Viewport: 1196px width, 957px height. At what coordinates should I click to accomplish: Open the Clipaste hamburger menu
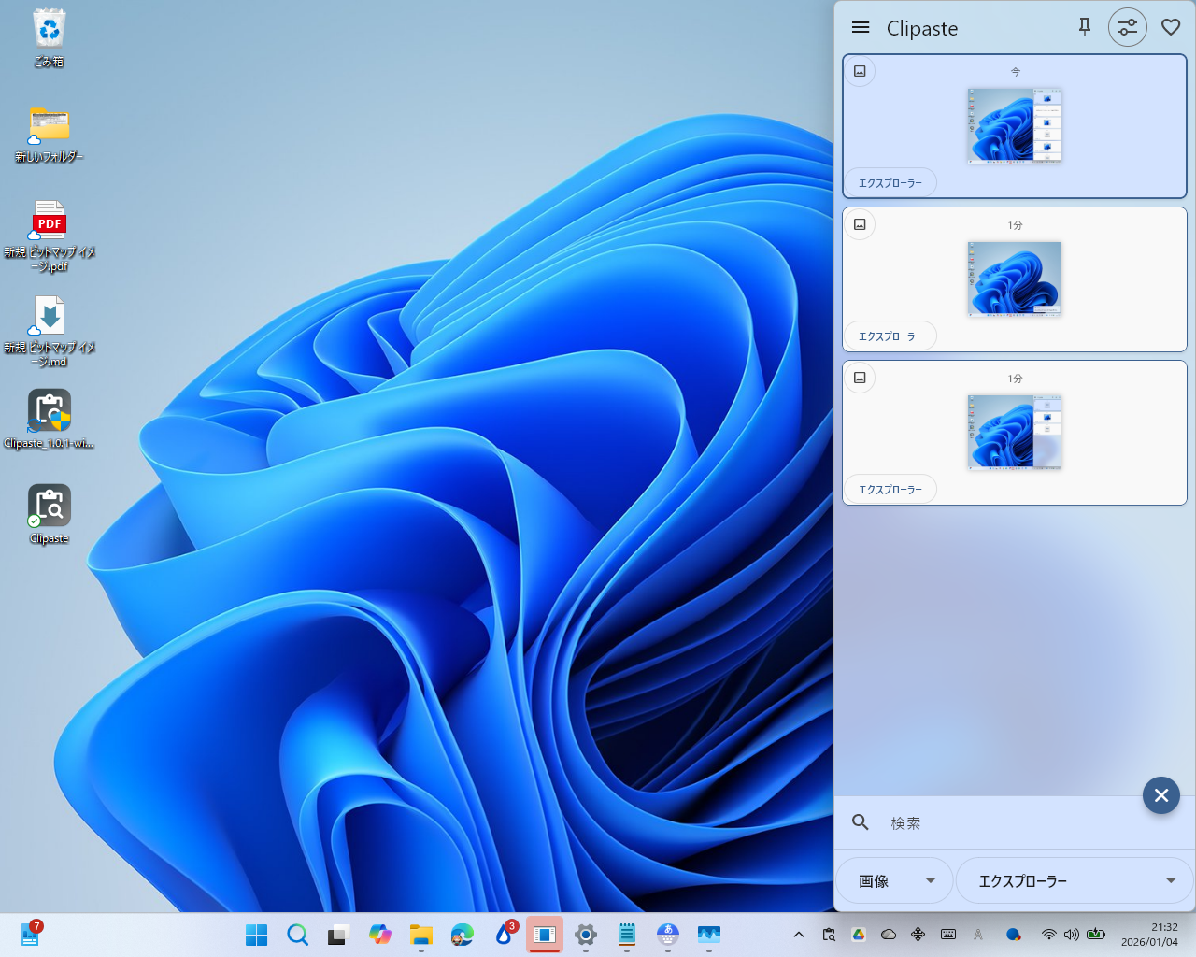pos(861,28)
